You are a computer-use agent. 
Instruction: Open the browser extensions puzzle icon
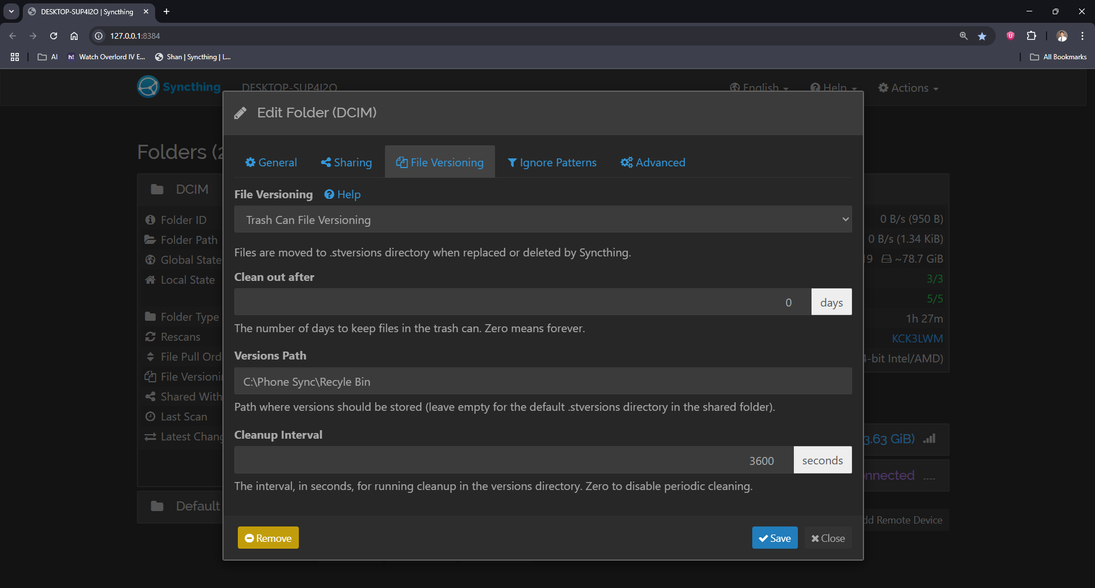click(1031, 36)
